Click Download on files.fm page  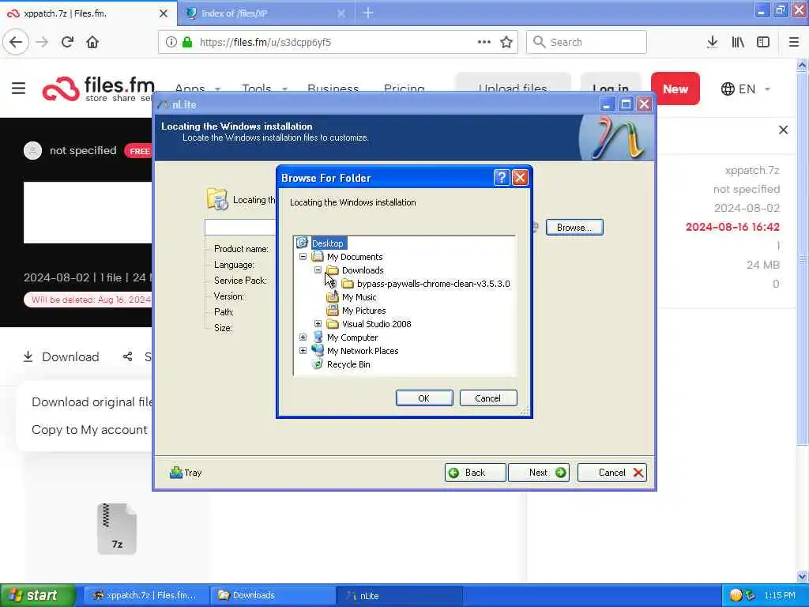point(62,356)
